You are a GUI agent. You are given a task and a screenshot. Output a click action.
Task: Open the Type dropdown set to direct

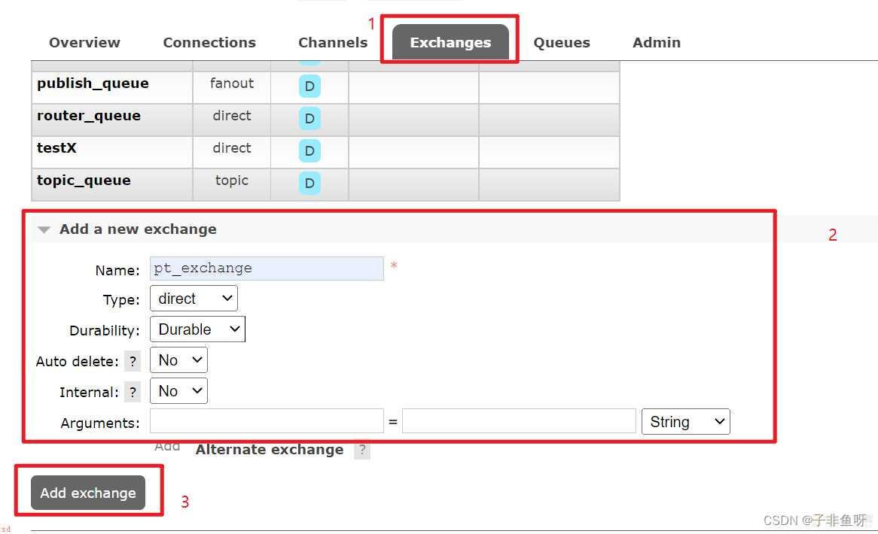coord(194,299)
